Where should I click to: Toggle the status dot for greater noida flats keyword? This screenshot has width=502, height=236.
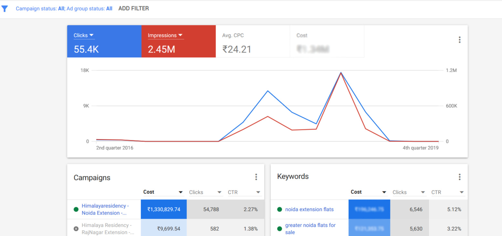[279, 229]
